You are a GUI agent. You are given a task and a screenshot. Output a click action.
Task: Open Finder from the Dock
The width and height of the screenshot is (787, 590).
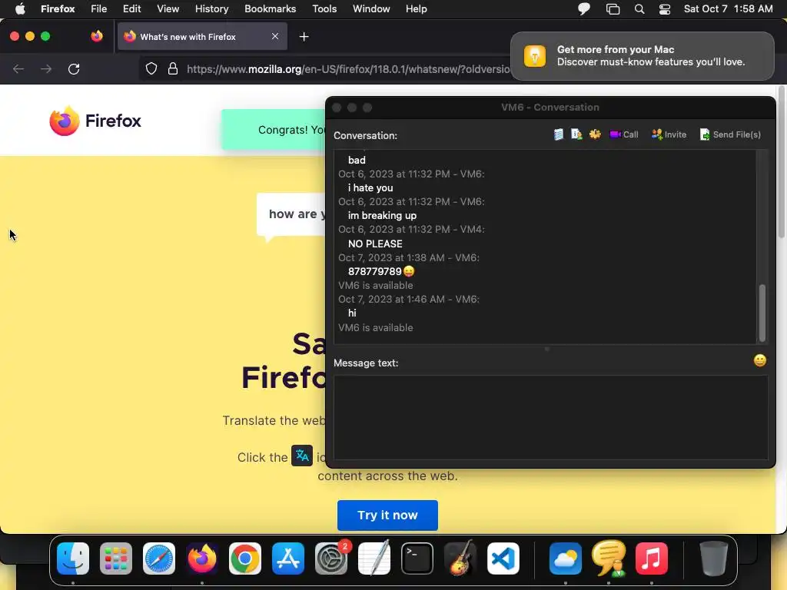[x=73, y=559]
